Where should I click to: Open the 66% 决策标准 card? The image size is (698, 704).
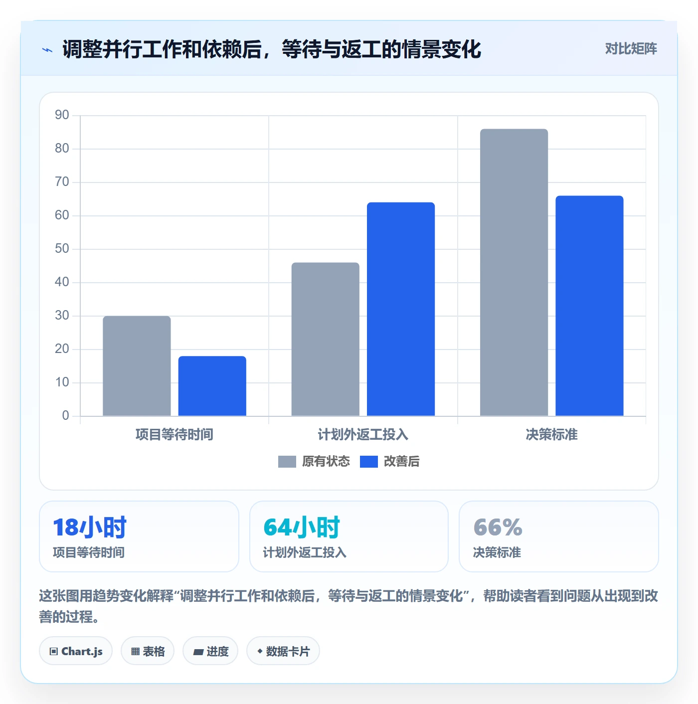tap(559, 536)
